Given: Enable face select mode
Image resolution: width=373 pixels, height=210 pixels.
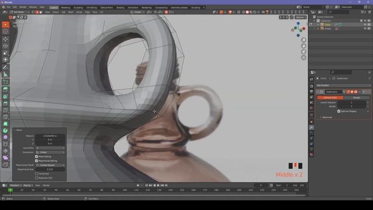Looking at the screenshot, I should [41, 12].
